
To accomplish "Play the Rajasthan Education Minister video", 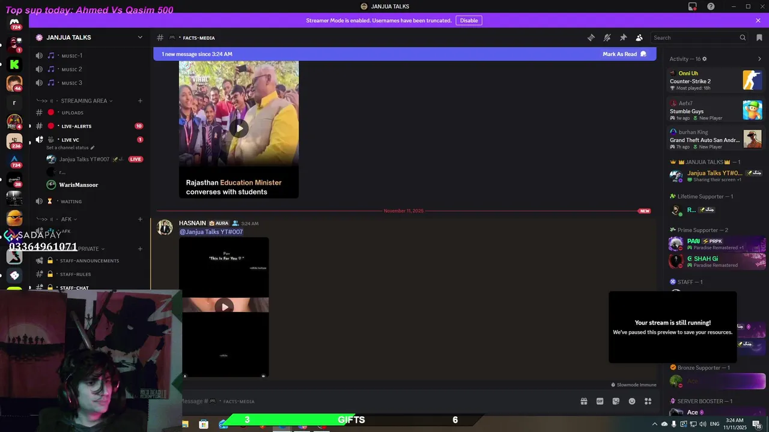I will click(239, 128).
